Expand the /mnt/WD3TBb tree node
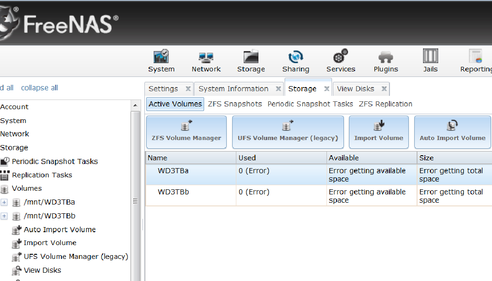Image resolution: width=492 pixels, height=281 pixels. tap(5, 216)
